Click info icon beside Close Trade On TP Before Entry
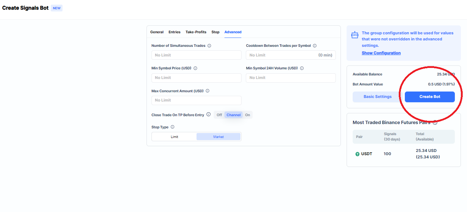This screenshot has width=467, height=212. (209, 115)
